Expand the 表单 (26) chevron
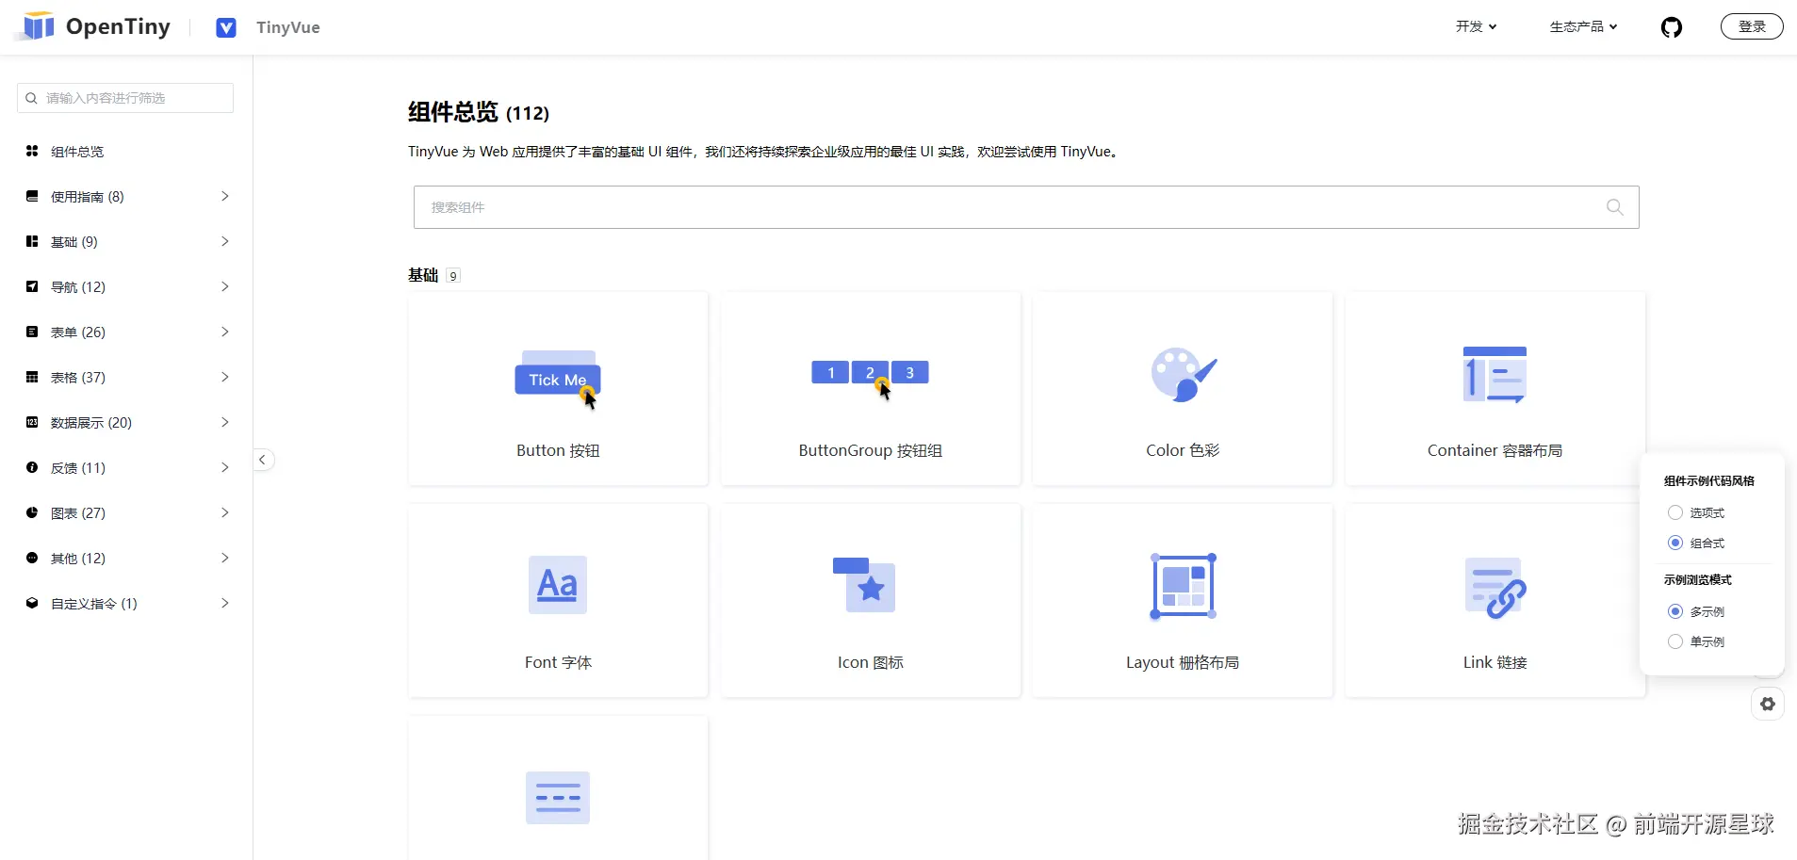 coord(225,332)
